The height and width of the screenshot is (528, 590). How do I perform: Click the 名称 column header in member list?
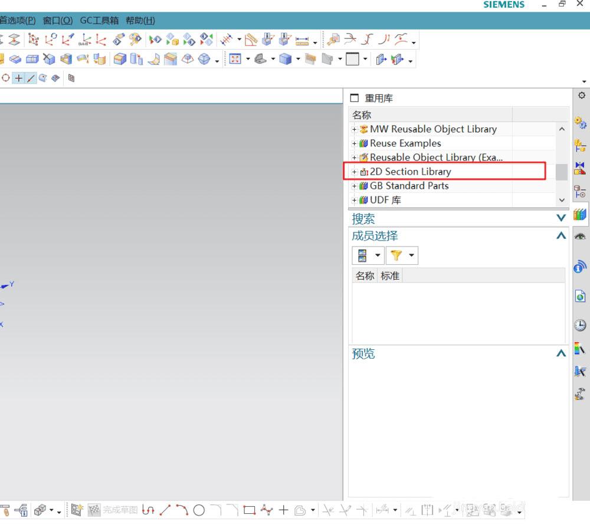[x=365, y=276]
